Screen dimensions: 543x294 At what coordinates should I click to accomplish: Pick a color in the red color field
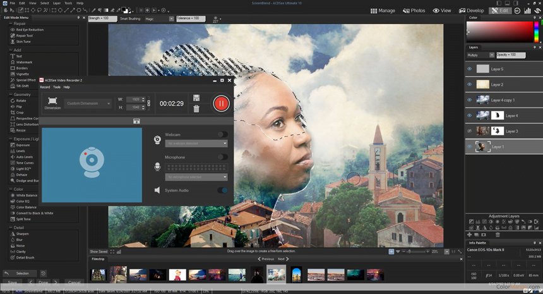[499, 32]
